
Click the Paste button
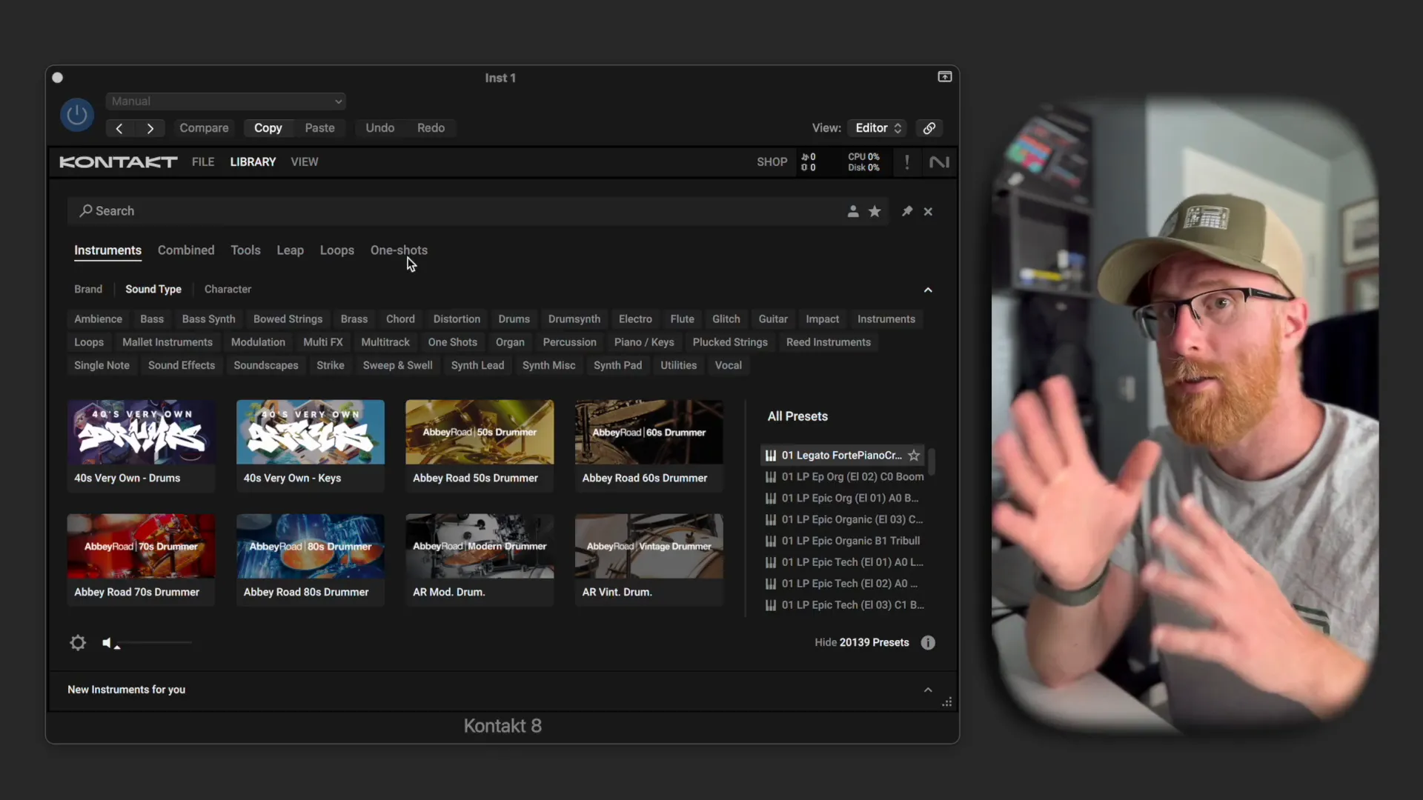(319, 128)
